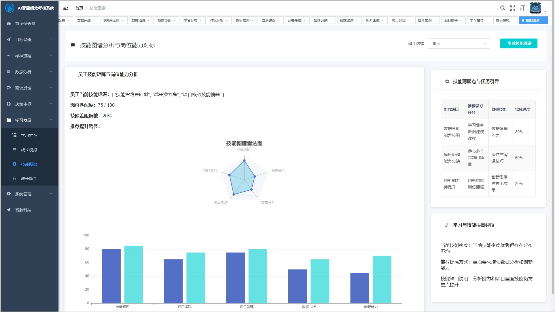
Task: Click the 数据分析 cyan bar in chart
Action: 320,281
